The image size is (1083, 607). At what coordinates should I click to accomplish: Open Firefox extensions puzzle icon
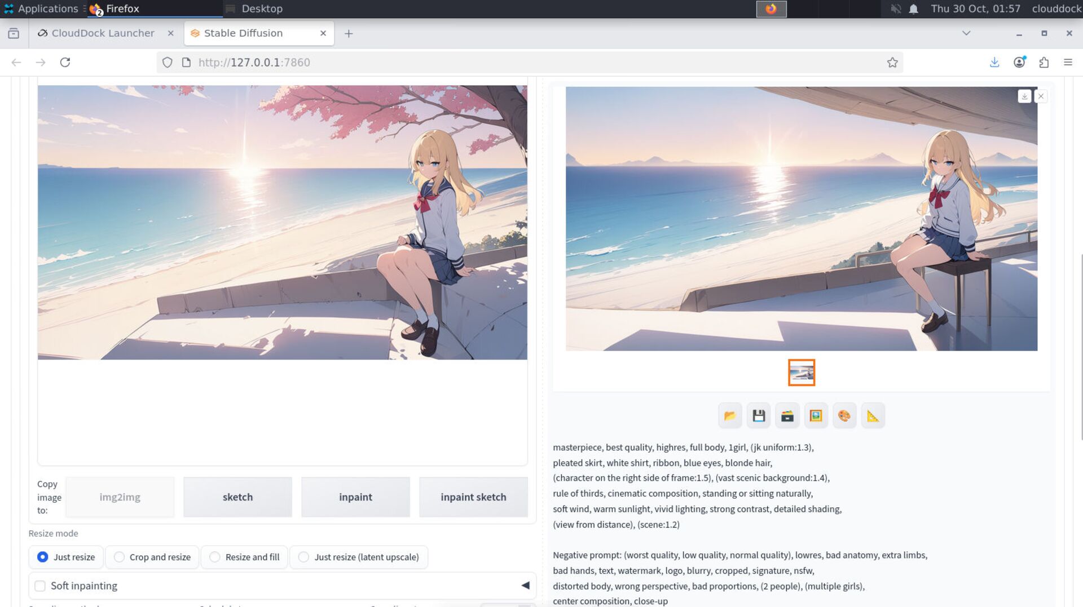click(x=1044, y=63)
